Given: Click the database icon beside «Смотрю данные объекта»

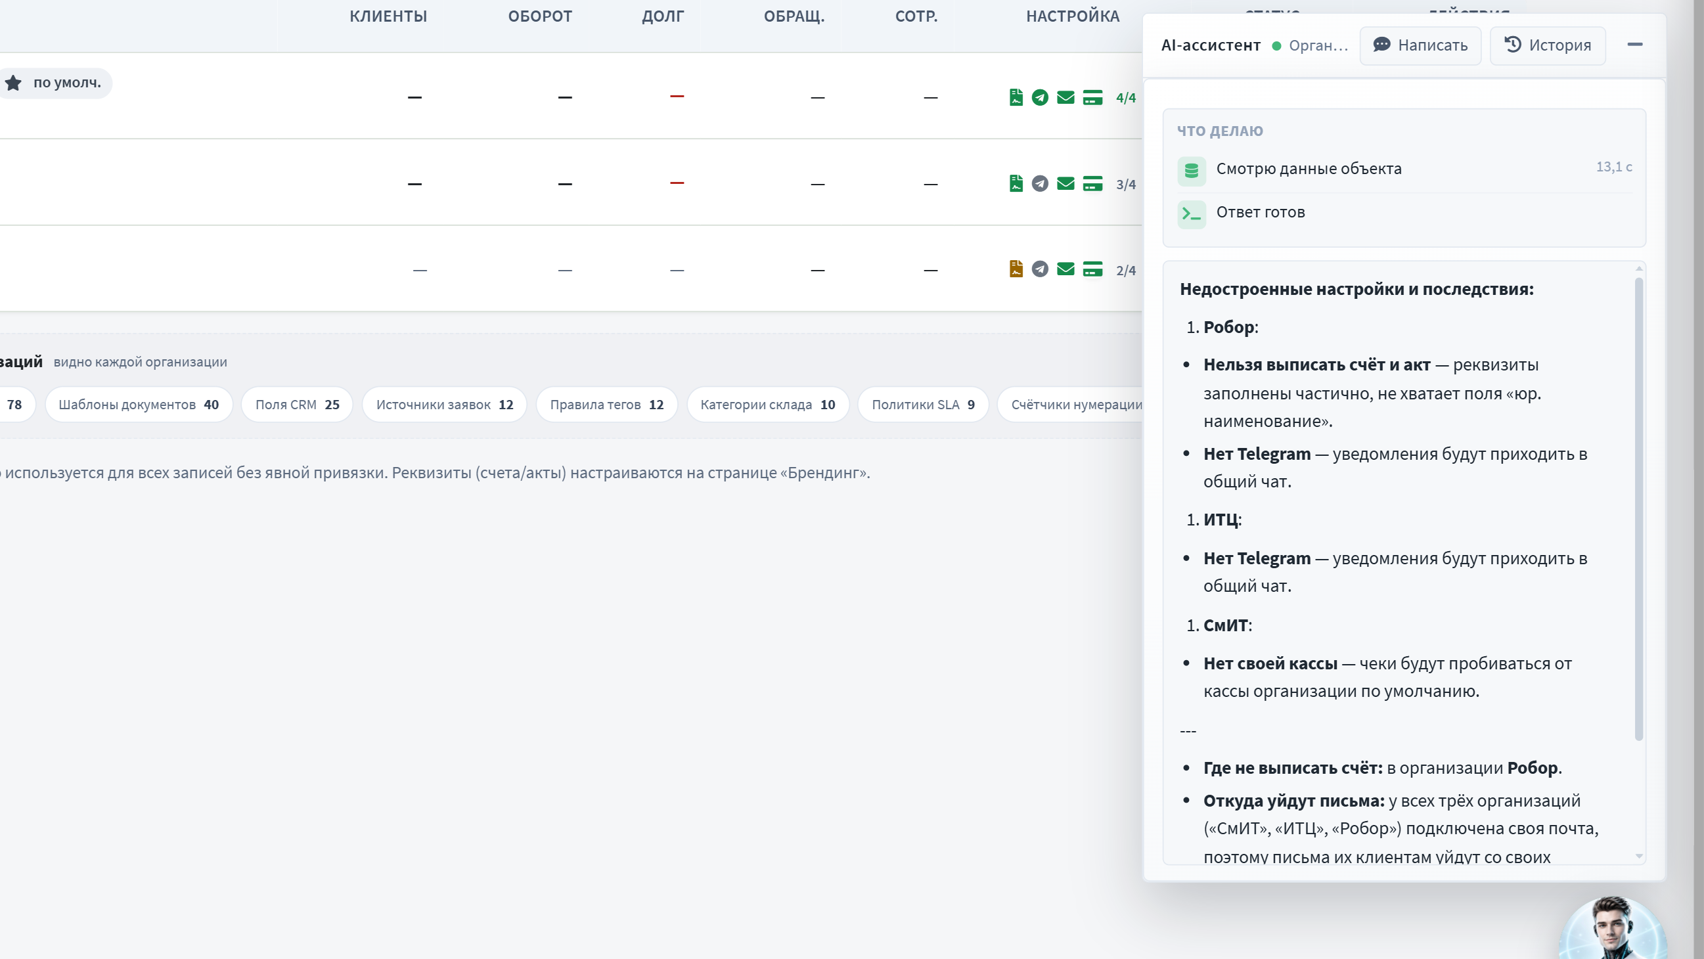Looking at the screenshot, I should pyautogui.click(x=1192, y=171).
